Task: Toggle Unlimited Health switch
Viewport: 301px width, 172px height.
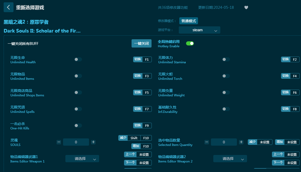Action: [78, 59]
